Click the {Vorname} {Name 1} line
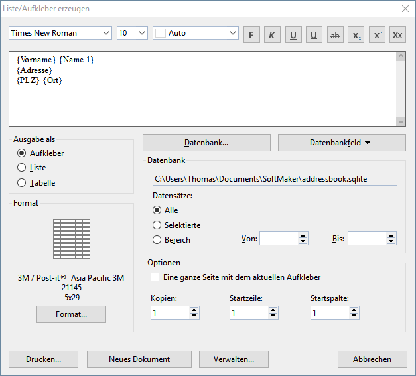Screen dimensions: 416x376 tap(55, 60)
